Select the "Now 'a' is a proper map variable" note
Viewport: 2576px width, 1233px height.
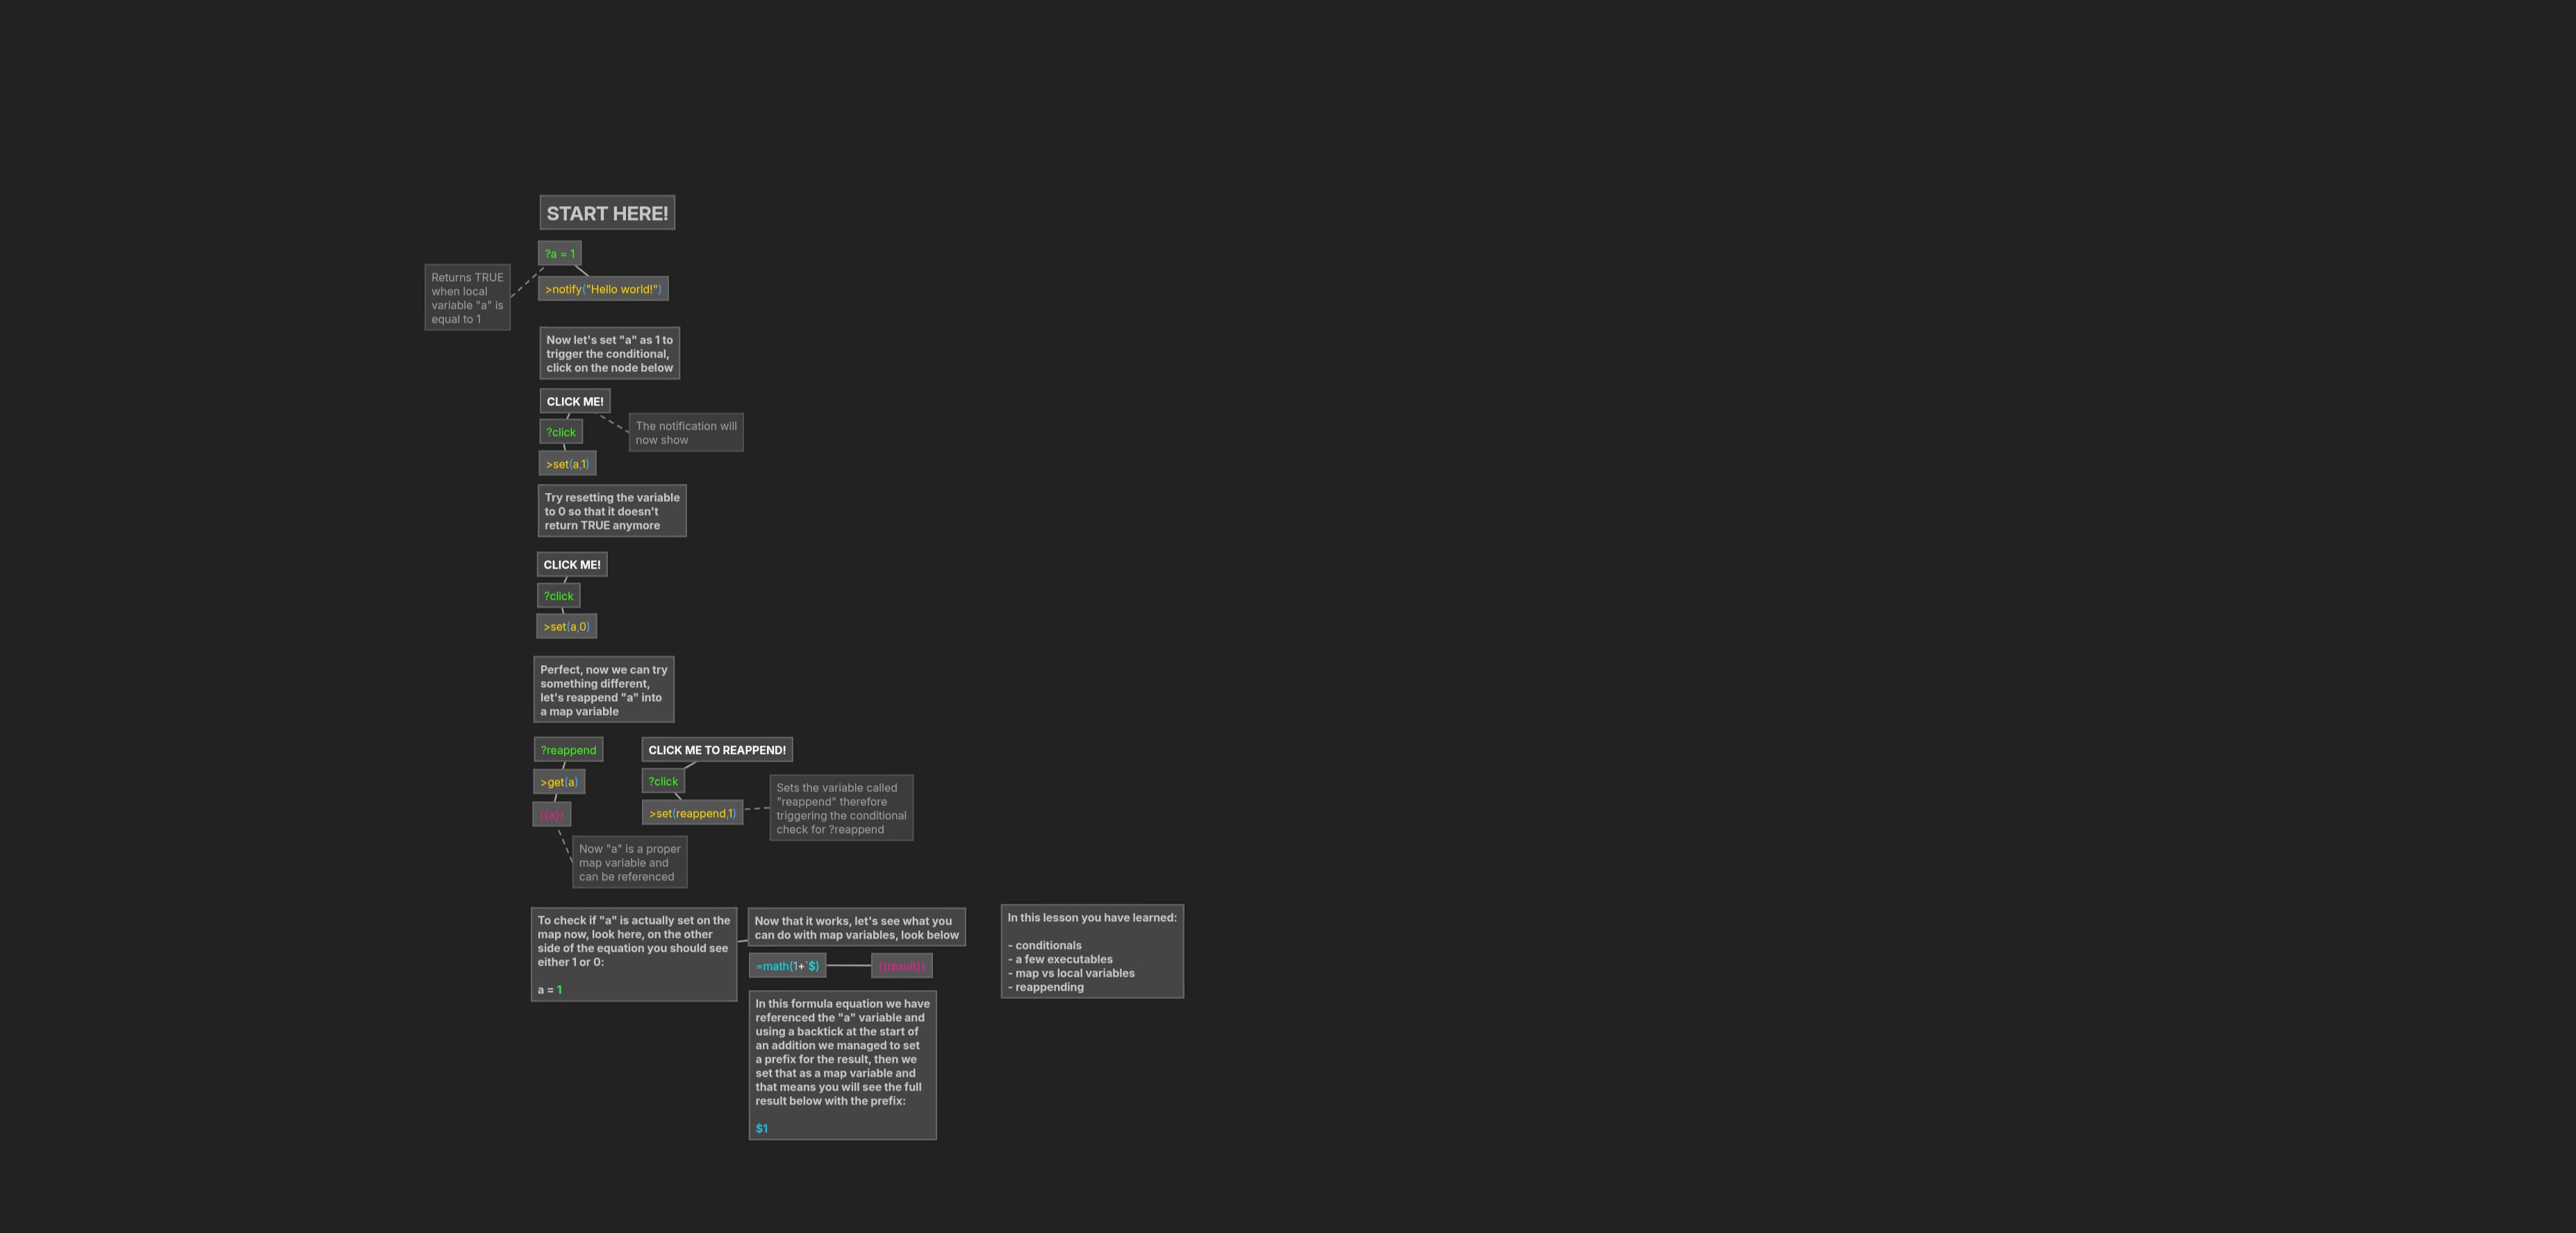click(628, 862)
